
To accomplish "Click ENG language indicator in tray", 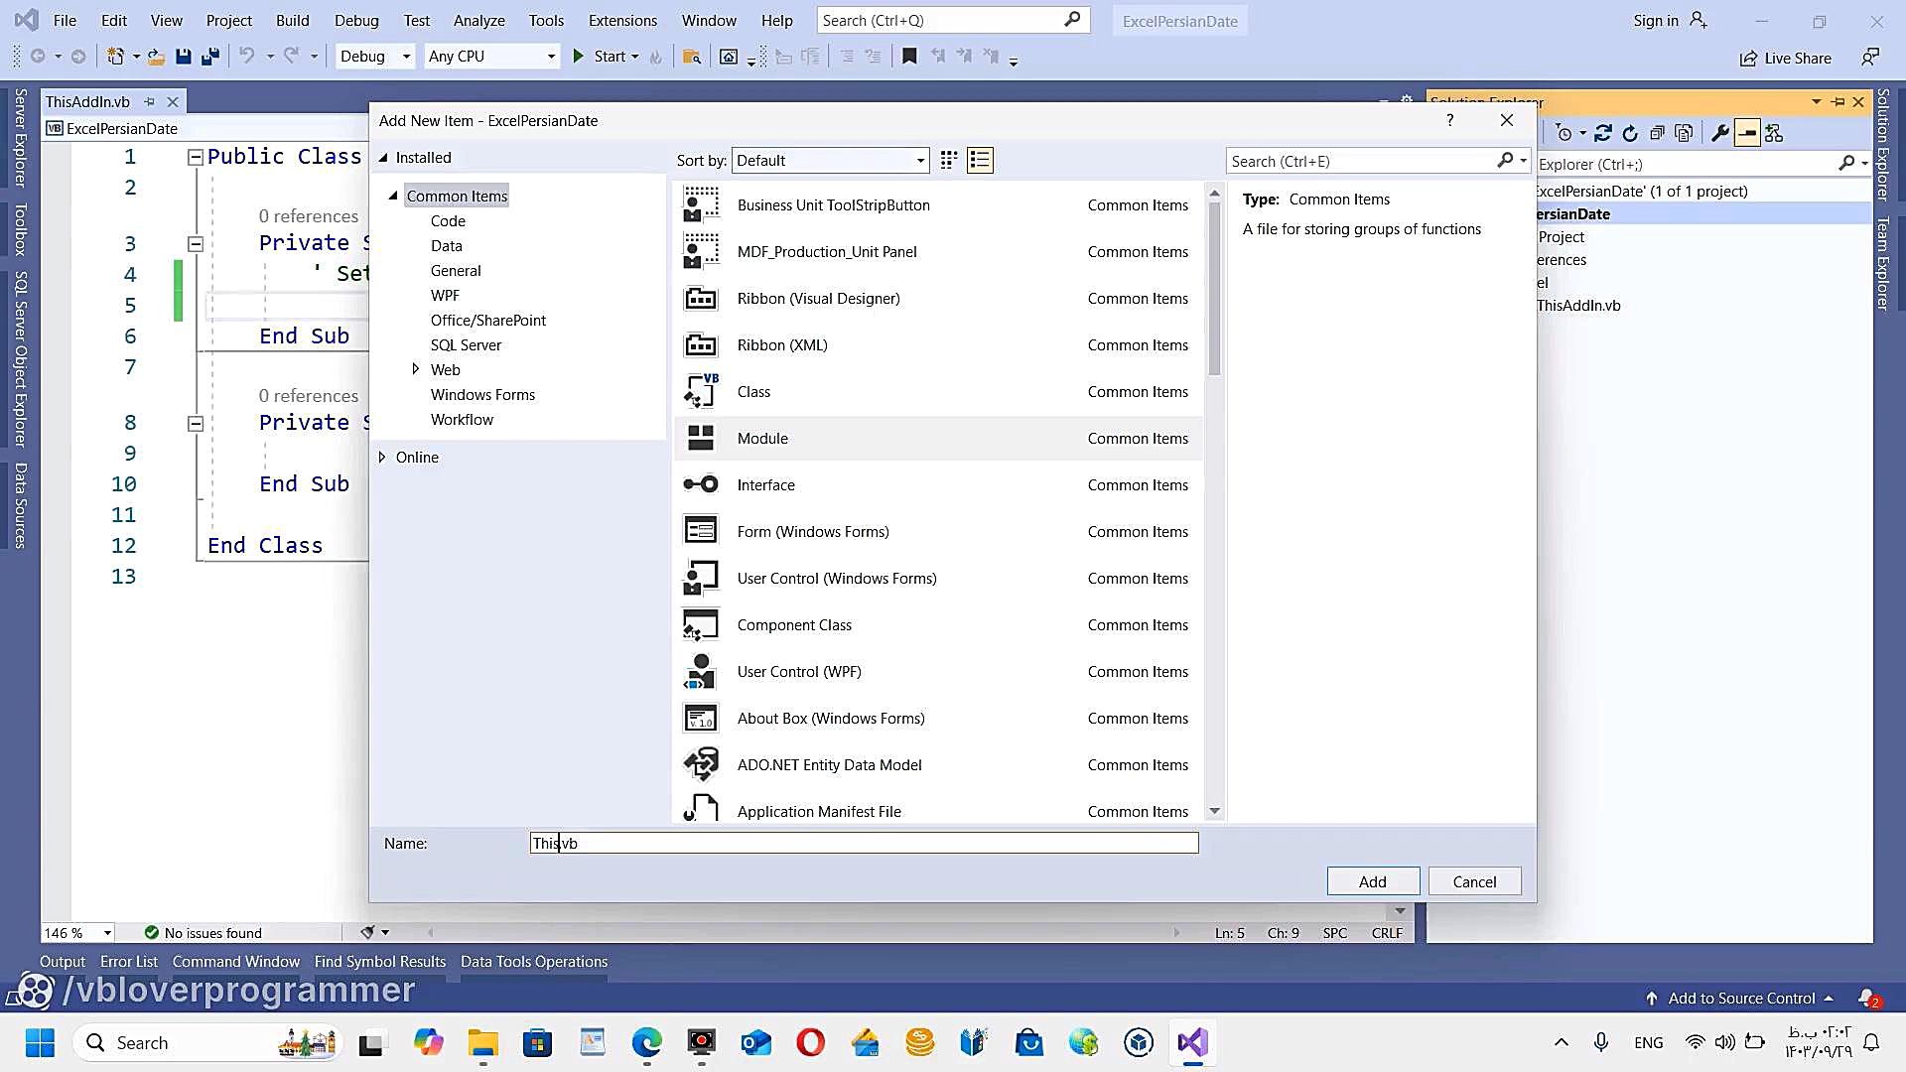I will tap(1648, 1042).
